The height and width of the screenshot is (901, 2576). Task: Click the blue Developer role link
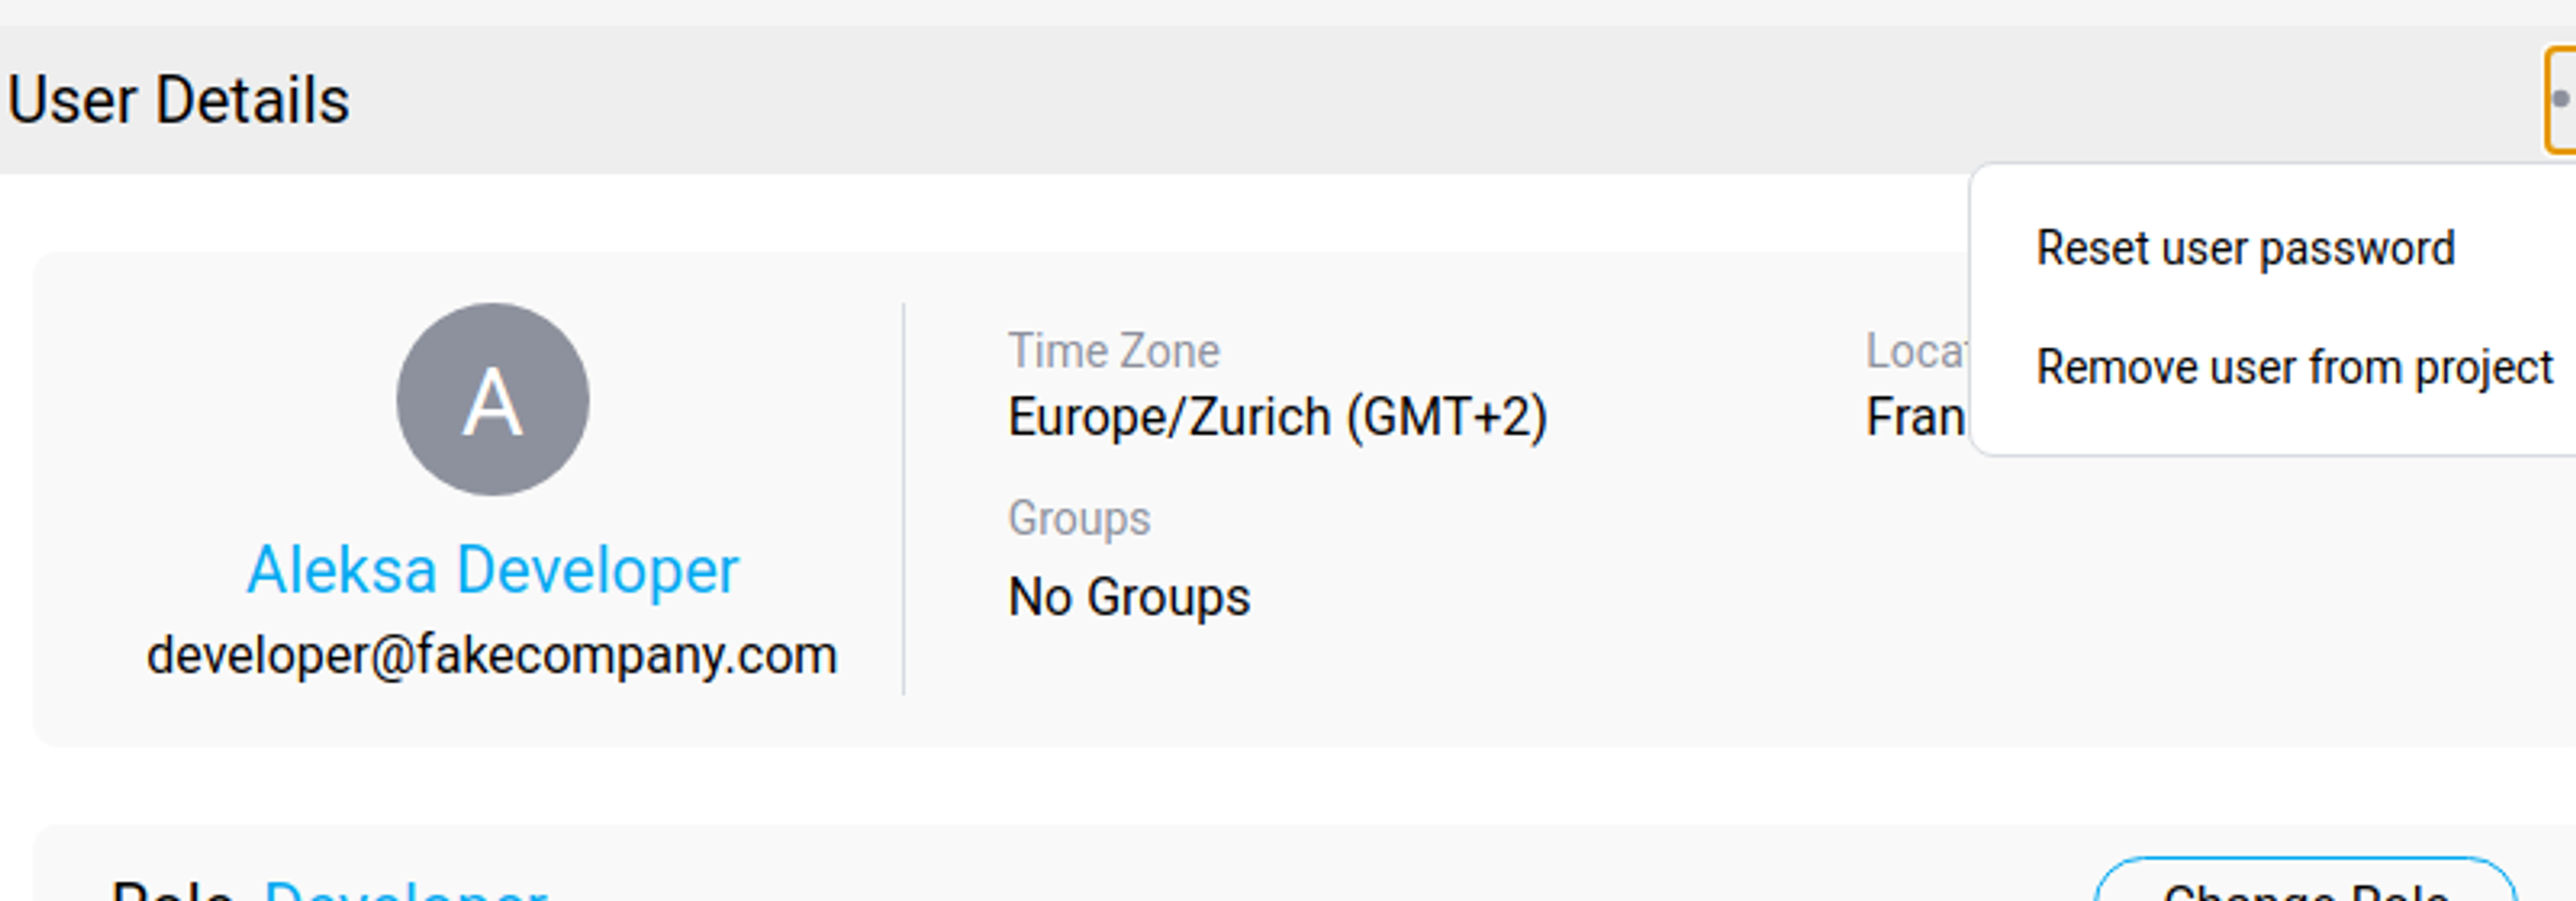[405, 891]
